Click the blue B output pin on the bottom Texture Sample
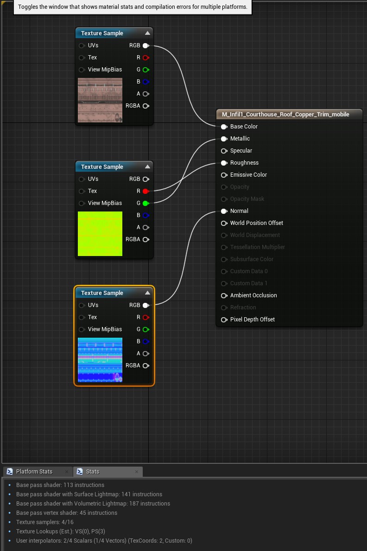This screenshot has height=551, width=367. 146,341
